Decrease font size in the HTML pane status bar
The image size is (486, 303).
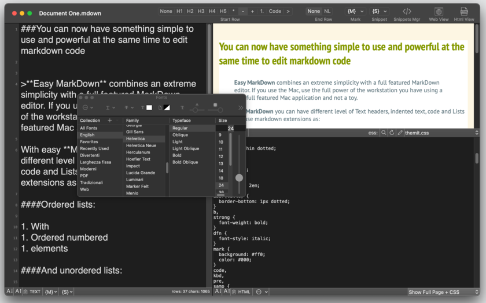point(218,291)
